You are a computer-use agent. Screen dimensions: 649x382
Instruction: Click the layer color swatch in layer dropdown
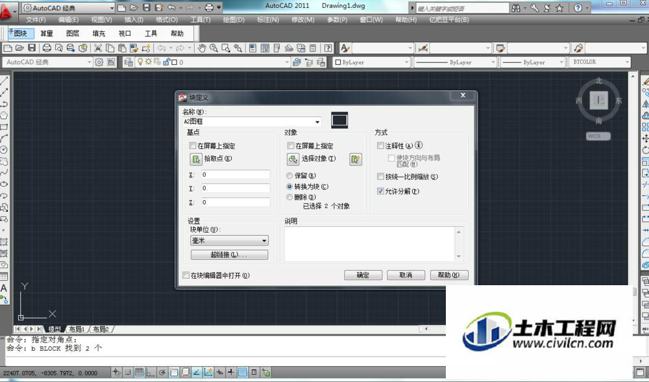click(174, 62)
